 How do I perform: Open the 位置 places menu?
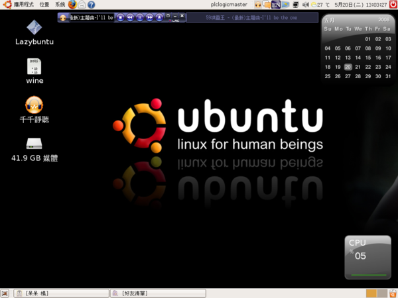click(44, 5)
